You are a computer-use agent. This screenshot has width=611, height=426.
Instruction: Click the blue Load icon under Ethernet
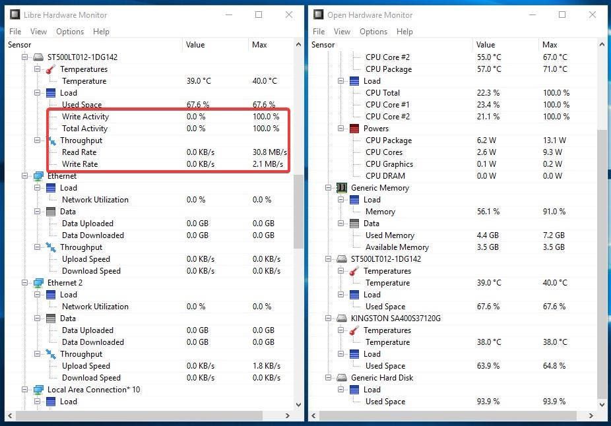pos(51,188)
